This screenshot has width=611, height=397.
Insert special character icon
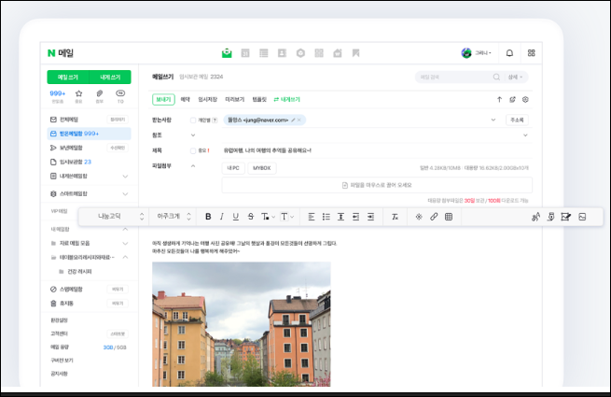point(419,217)
